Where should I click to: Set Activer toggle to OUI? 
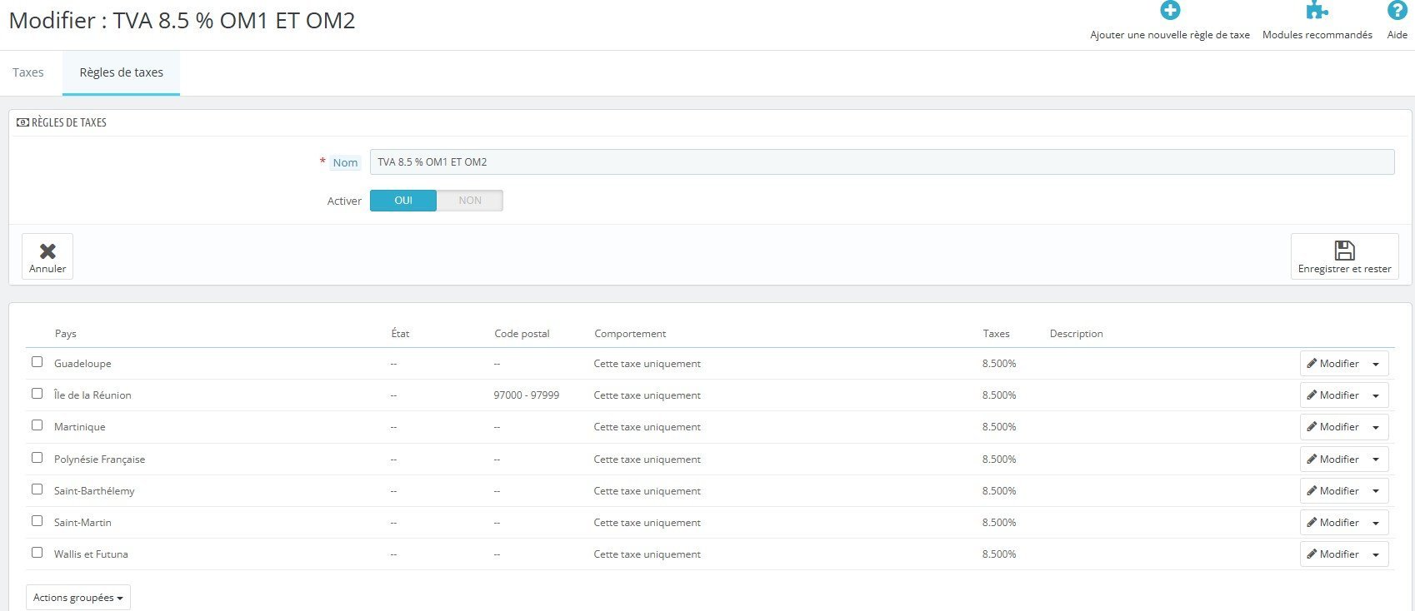(403, 201)
